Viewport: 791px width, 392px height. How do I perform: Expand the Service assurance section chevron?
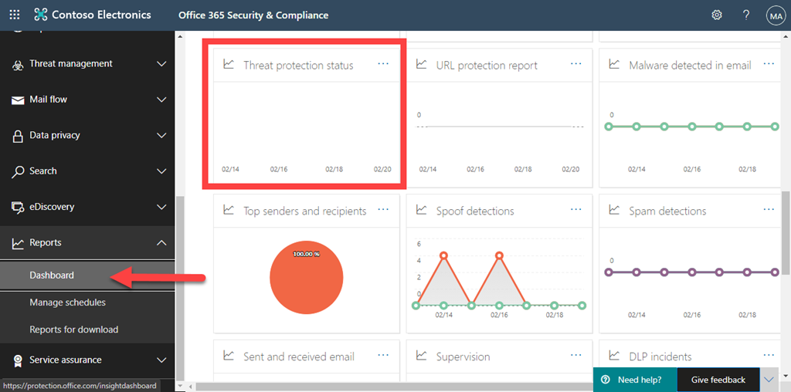tap(161, 360)
